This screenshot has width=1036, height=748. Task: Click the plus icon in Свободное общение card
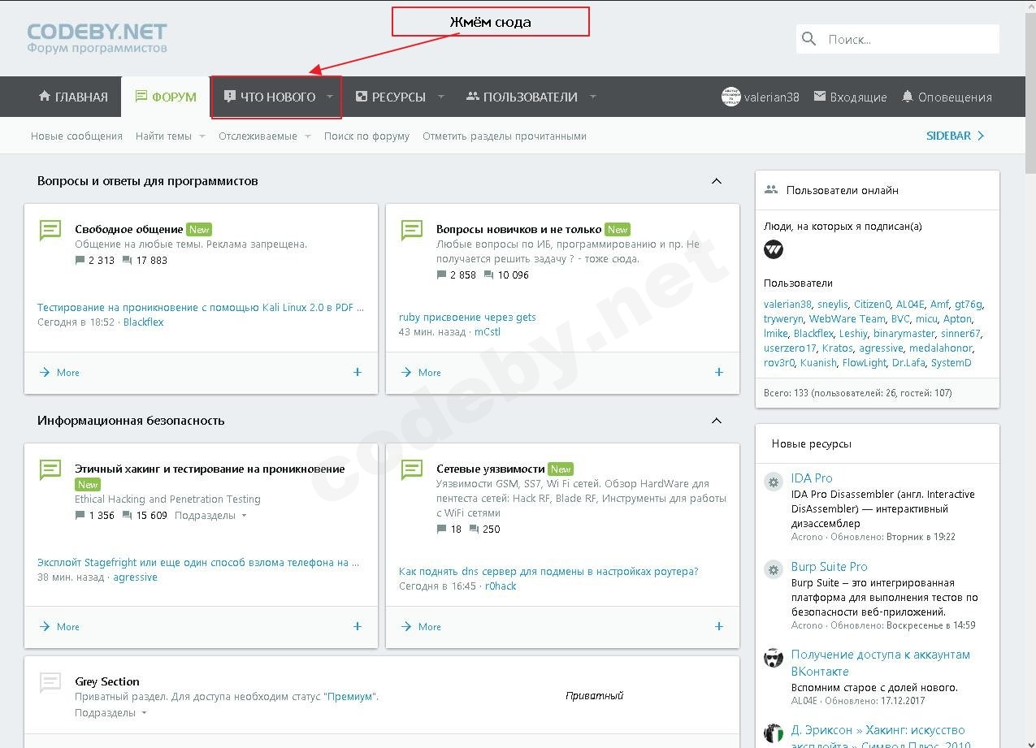tap(358, 372)
